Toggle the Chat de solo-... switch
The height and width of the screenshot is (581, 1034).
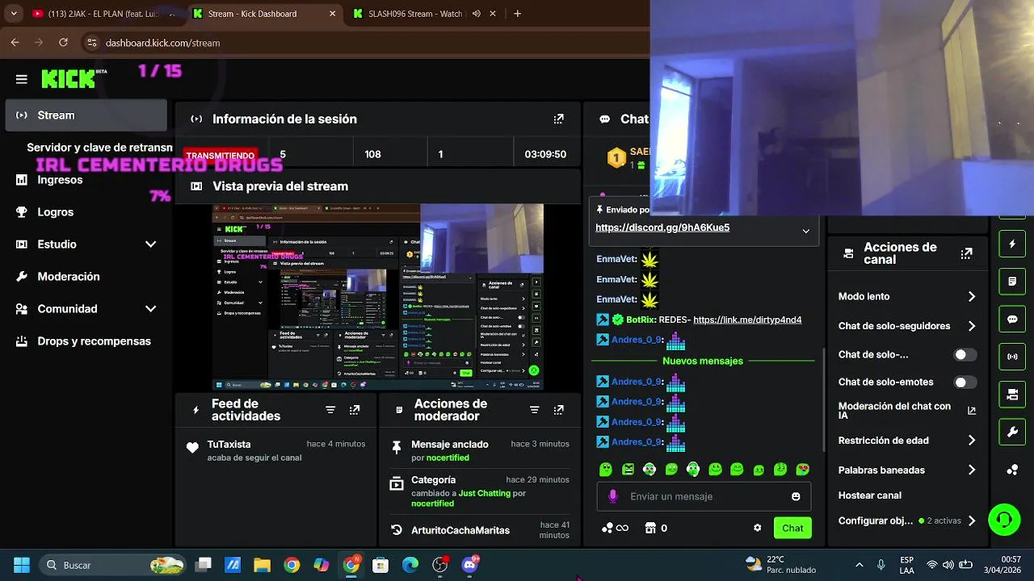(x=965, y=355)
